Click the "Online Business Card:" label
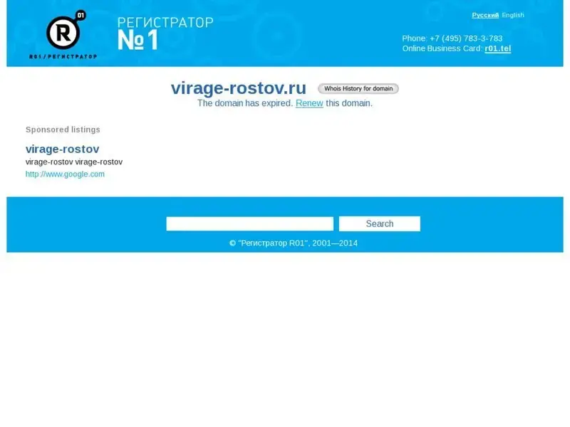Screen dimensions: 570x427 (442, 49)
